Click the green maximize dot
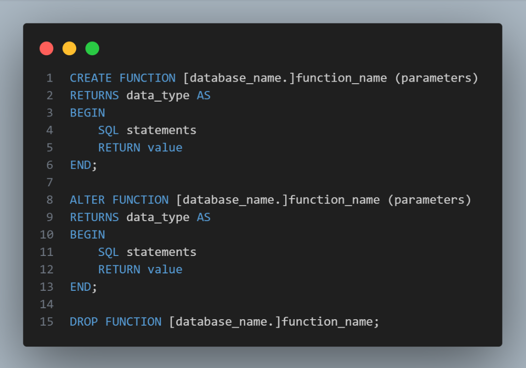Screen dimensions: 526x368 pyautogui.click(x=92, y=48)
